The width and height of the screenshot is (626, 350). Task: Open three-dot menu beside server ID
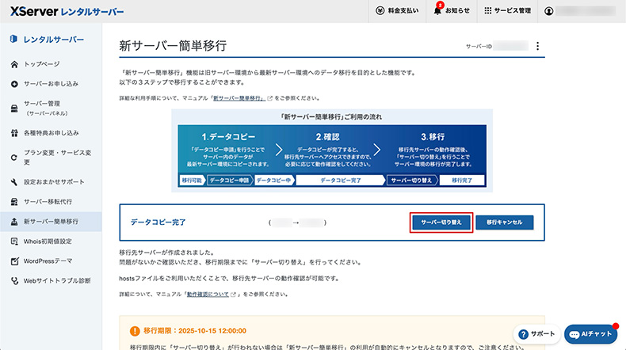pyautogui.click(x=537, y=47)
